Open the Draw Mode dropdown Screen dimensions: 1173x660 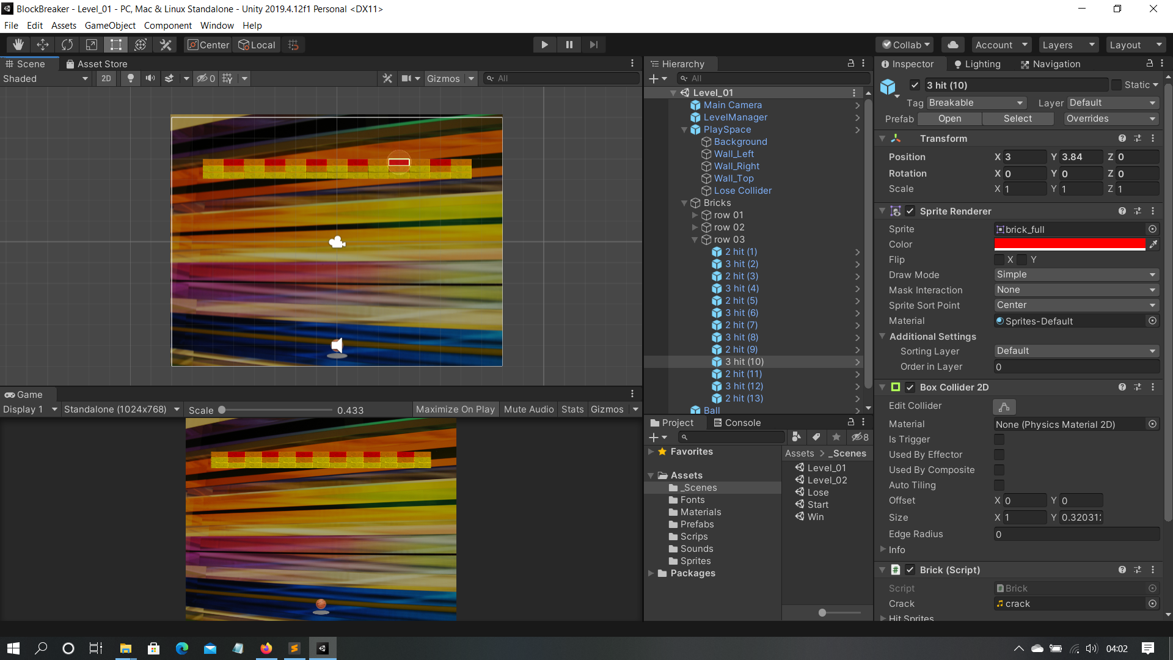(x=1076, y=275)
